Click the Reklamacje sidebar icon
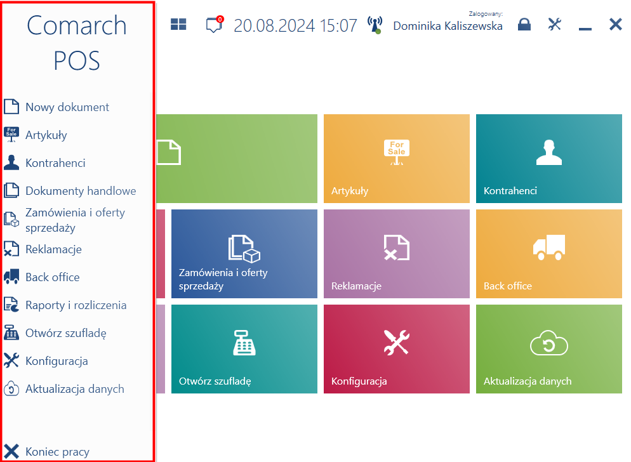This screenshot has height=462, width=631. pos(11,249)
